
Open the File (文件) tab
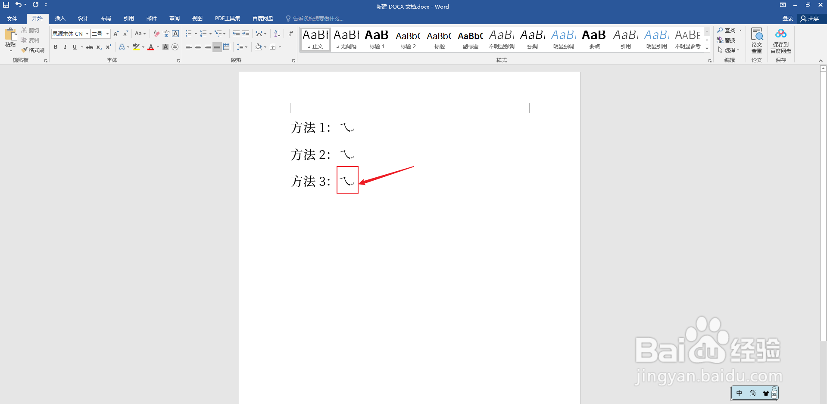point(12,19)
